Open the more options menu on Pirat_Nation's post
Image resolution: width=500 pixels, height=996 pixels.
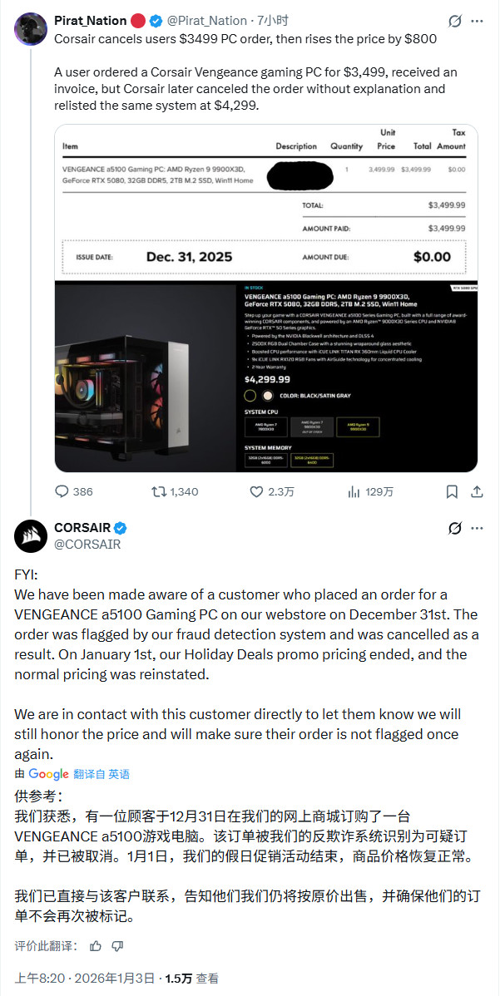pos(477,20)
